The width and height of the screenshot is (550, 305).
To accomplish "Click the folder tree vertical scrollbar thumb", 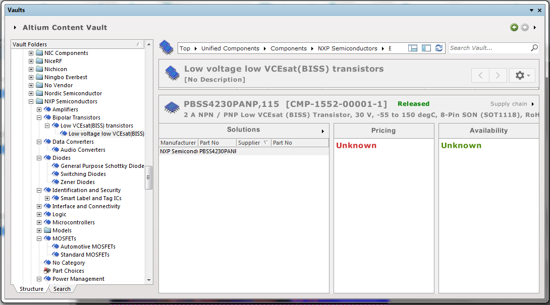I will [149, 177].
